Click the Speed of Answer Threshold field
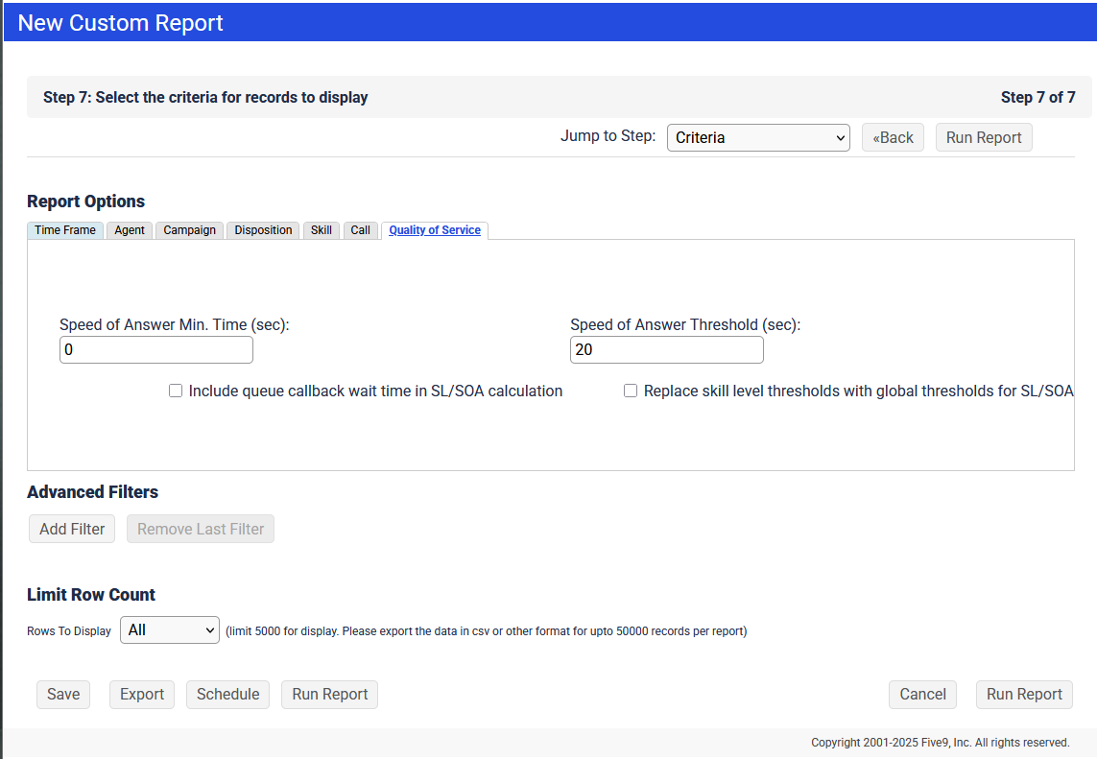The height and width of the screenshot is (759, 1097). tap(667, 350)
